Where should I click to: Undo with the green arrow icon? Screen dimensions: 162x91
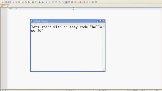[x=33, y=2]
